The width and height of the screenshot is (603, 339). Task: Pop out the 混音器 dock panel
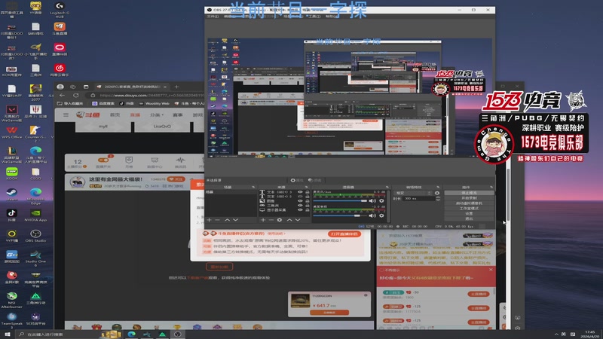(x=387, y=187)
